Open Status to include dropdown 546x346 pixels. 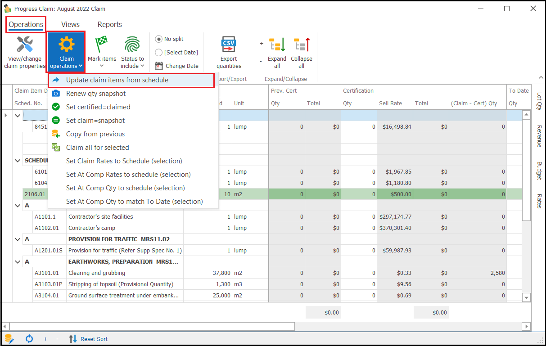point(132,53)
